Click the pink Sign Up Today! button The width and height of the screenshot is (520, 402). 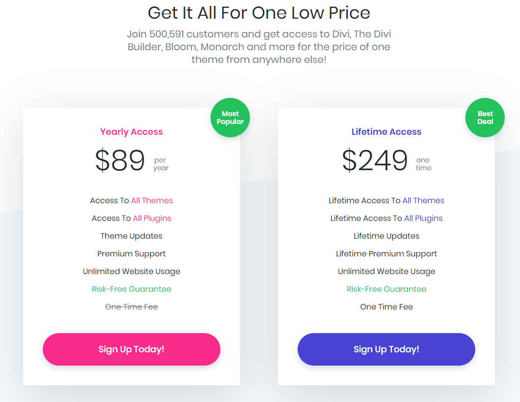point(131,349)
